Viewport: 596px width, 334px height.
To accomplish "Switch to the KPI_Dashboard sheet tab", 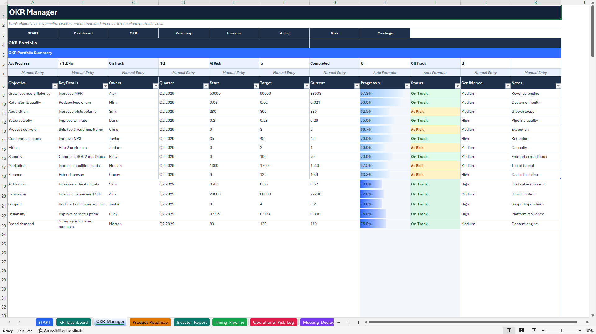I will pos(74,322).
